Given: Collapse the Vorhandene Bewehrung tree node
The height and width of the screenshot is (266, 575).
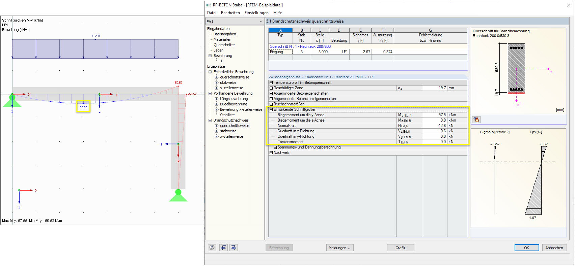Looking at the screenshot, I should click(210, 93).
